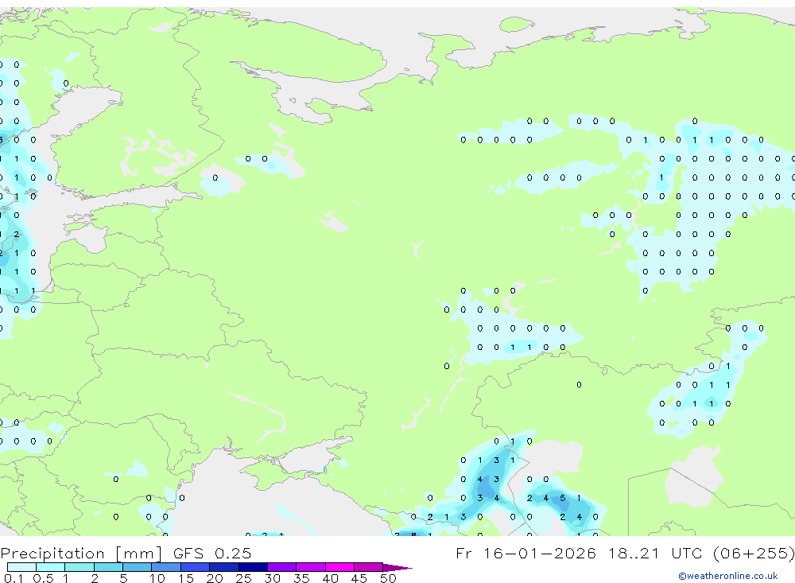Click the 0.1–0.5 mm lightest cyan legend swatch
Viewport: 795px width, 583px height.
(21, 567)
